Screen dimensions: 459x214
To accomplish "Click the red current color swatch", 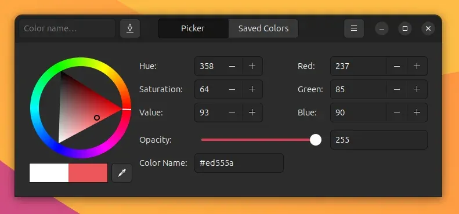I will pos(88,173).
